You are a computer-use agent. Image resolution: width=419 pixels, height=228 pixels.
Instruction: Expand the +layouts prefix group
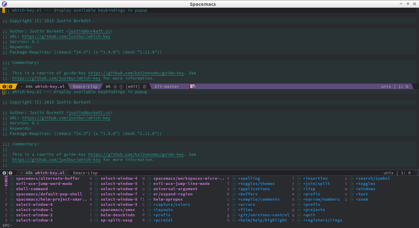coord(163,210)
